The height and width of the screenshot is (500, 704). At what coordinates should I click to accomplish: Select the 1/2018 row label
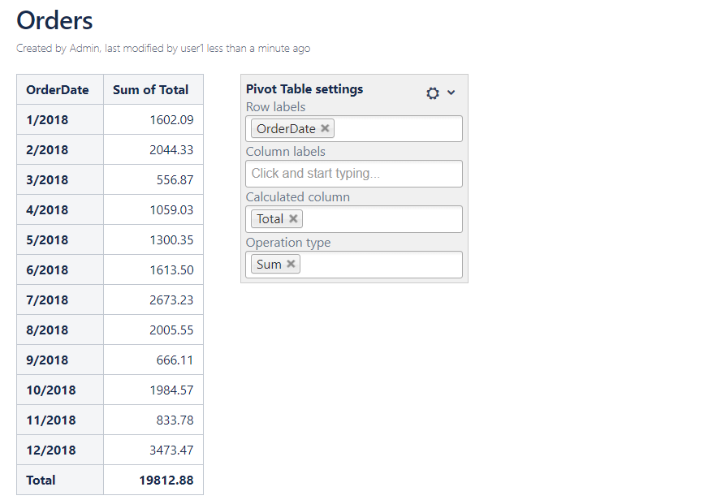[47, 120]
